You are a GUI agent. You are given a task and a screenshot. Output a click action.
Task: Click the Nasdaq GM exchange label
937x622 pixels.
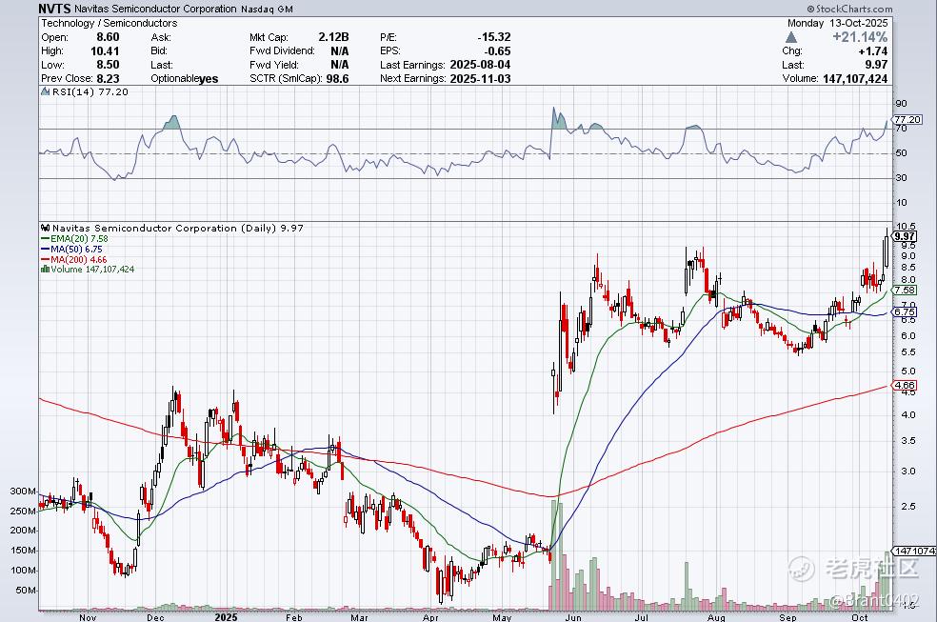[268, 9]
